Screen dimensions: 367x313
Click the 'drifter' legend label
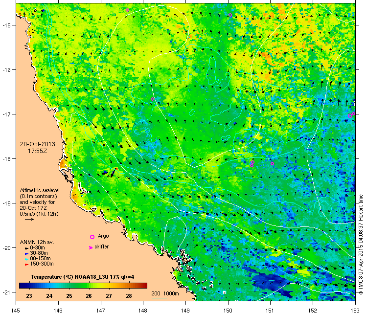click(102, 247)
